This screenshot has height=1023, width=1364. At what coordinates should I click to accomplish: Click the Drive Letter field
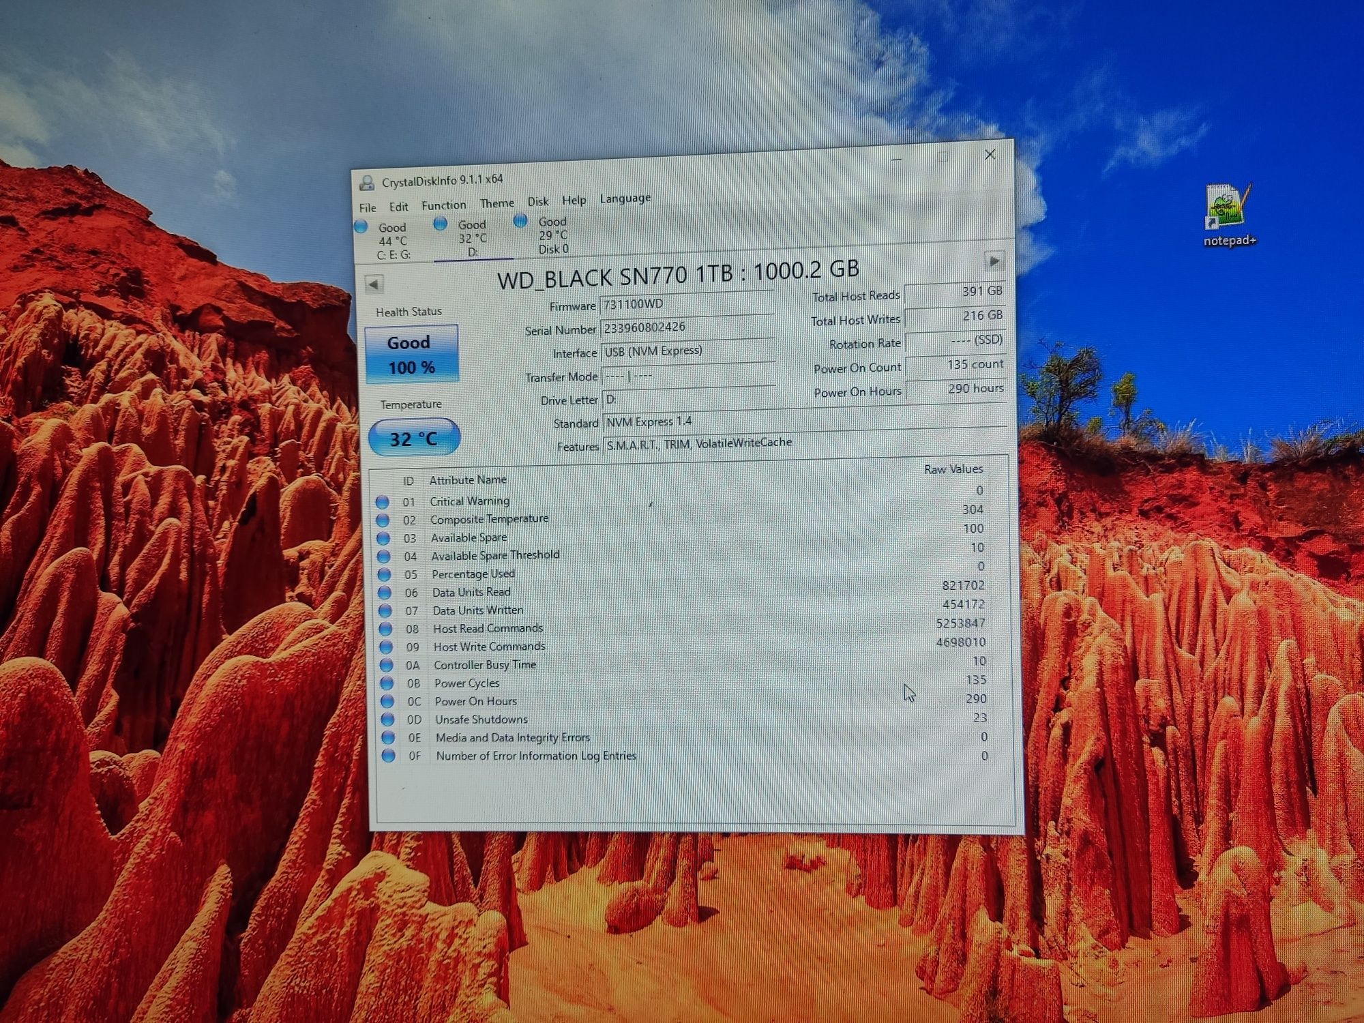click(689, 398)
